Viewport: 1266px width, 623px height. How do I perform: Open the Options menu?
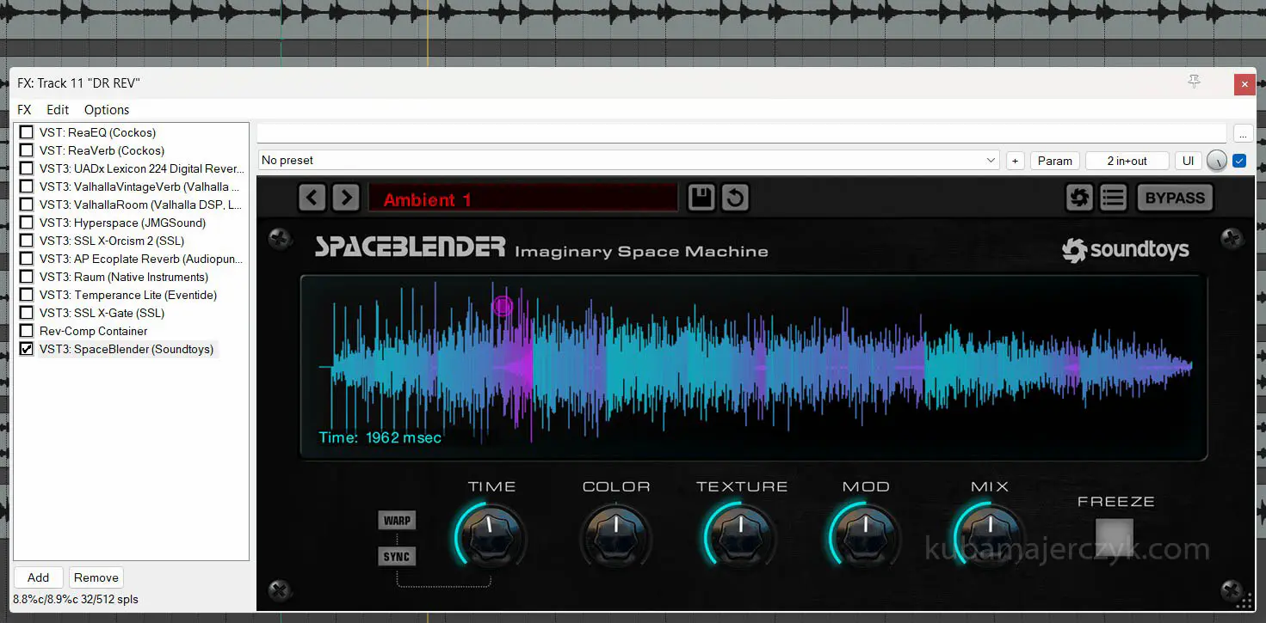coord(107,110)
